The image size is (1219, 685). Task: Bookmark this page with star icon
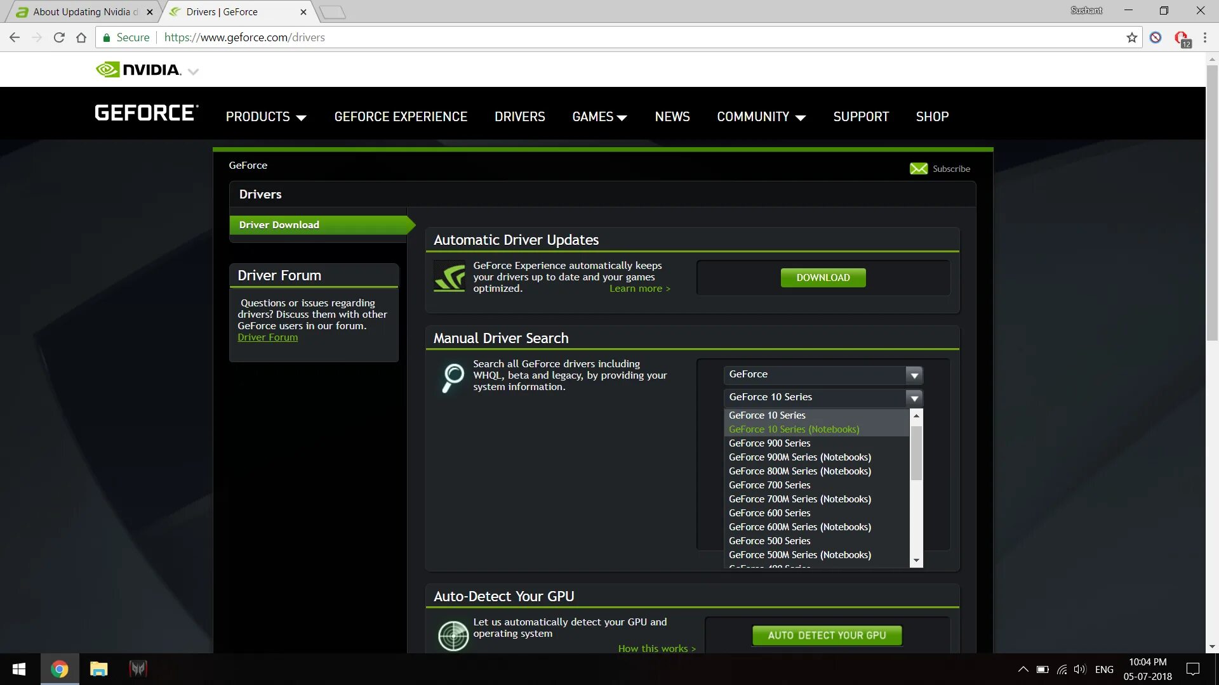(x=1132, y=37)
